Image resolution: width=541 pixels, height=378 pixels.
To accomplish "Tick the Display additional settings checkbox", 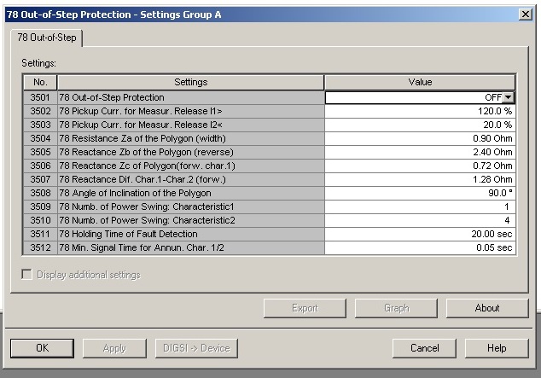I will (27, 275).
